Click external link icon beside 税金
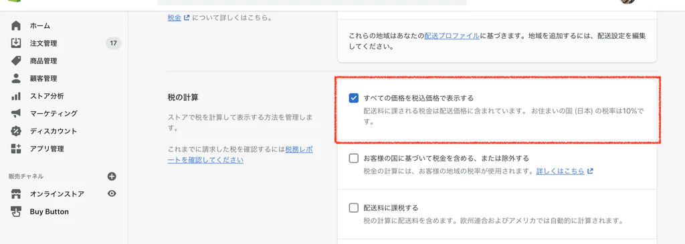Screen dimensions: 685x244 [187, 18]
